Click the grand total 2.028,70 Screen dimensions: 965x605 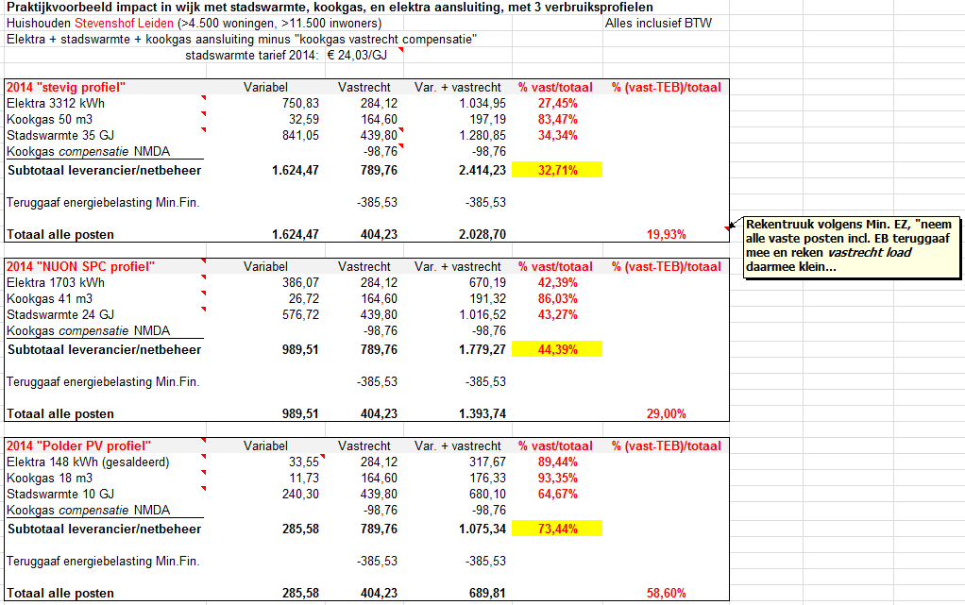(x=482, y=234)
